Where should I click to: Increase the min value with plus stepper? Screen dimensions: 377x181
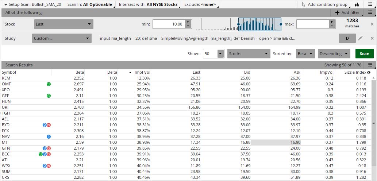pyautogui.click(x=188, y=22)
